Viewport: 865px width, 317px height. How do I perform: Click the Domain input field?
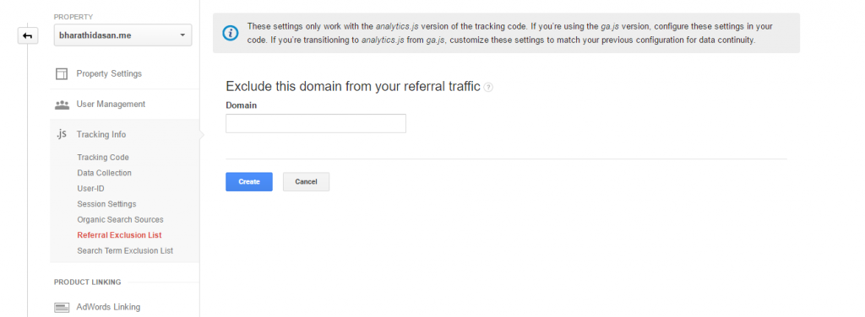click(316, 123)
